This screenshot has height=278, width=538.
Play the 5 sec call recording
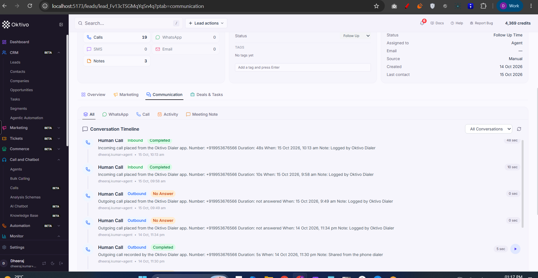click(515, 249)
